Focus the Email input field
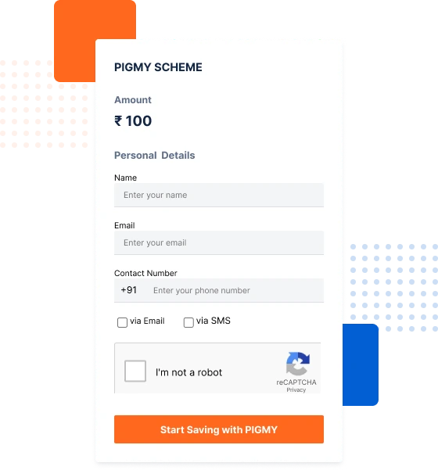Screen dimensions: 438x470 tap(219, 242)
